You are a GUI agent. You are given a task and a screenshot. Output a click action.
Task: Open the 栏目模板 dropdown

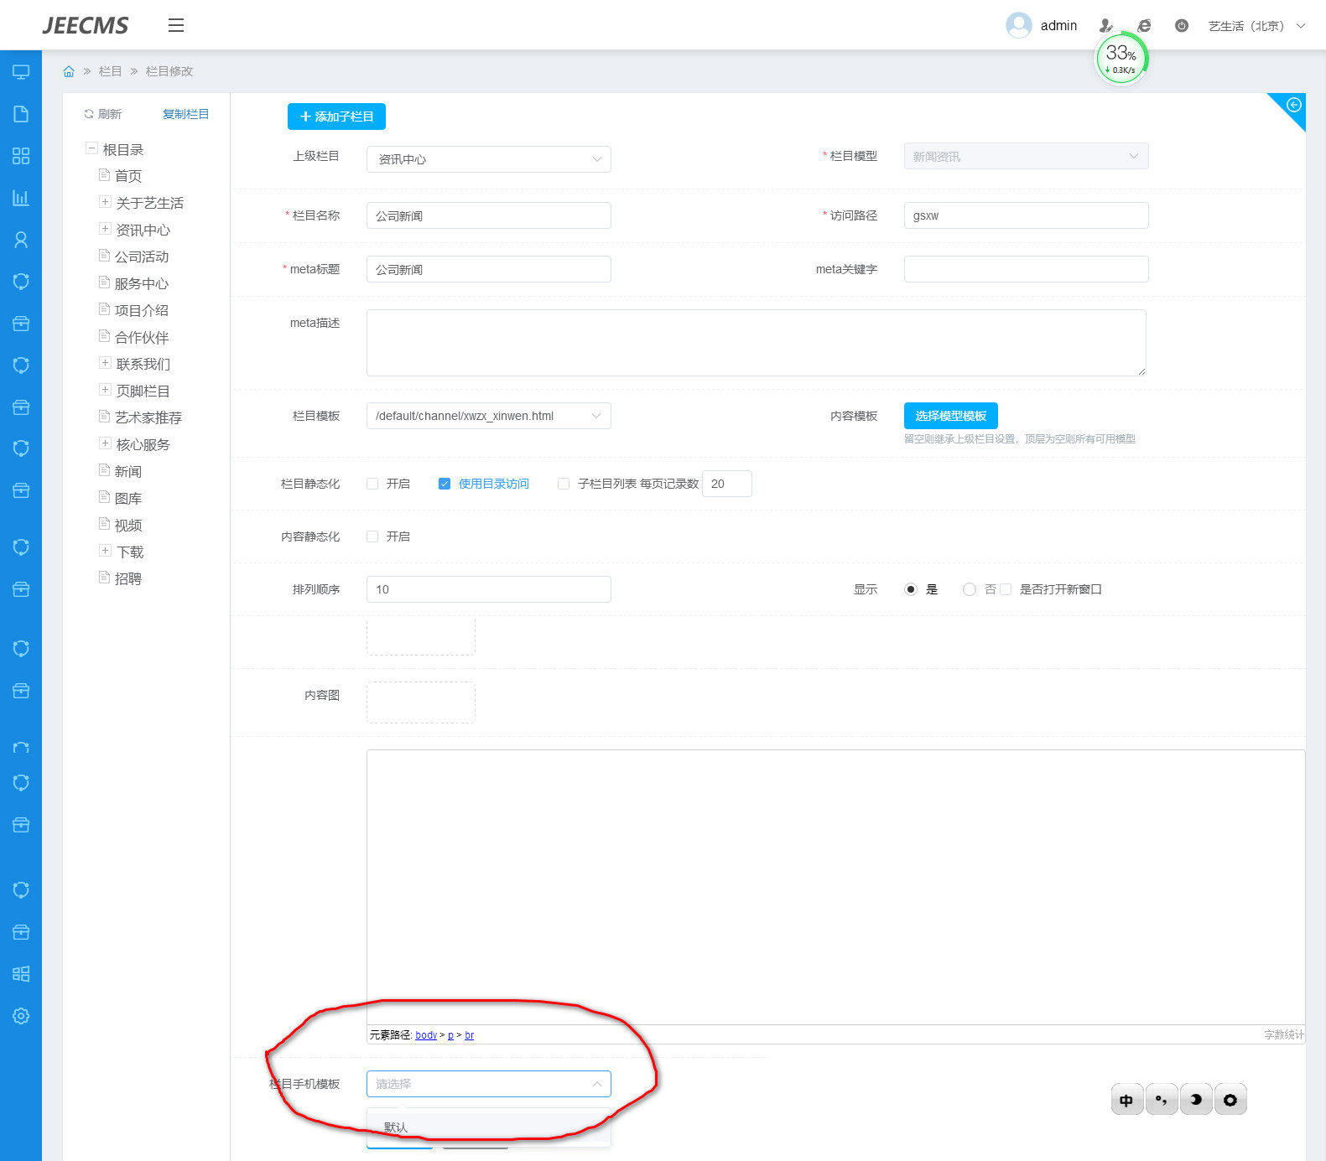point(488,416)
